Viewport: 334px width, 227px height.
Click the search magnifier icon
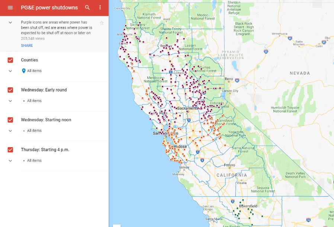pyautogui.click(x=87, y=7)
